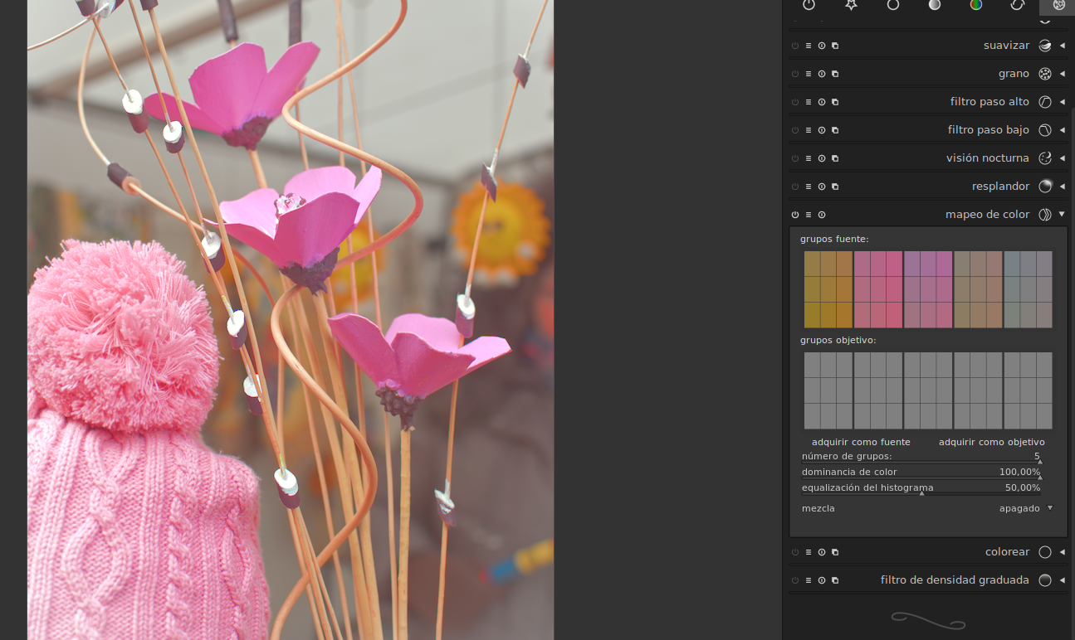Reset parameters of mapeo de color
The width and height of the screenshot is (1075, 640).
(x=822, y=215)
